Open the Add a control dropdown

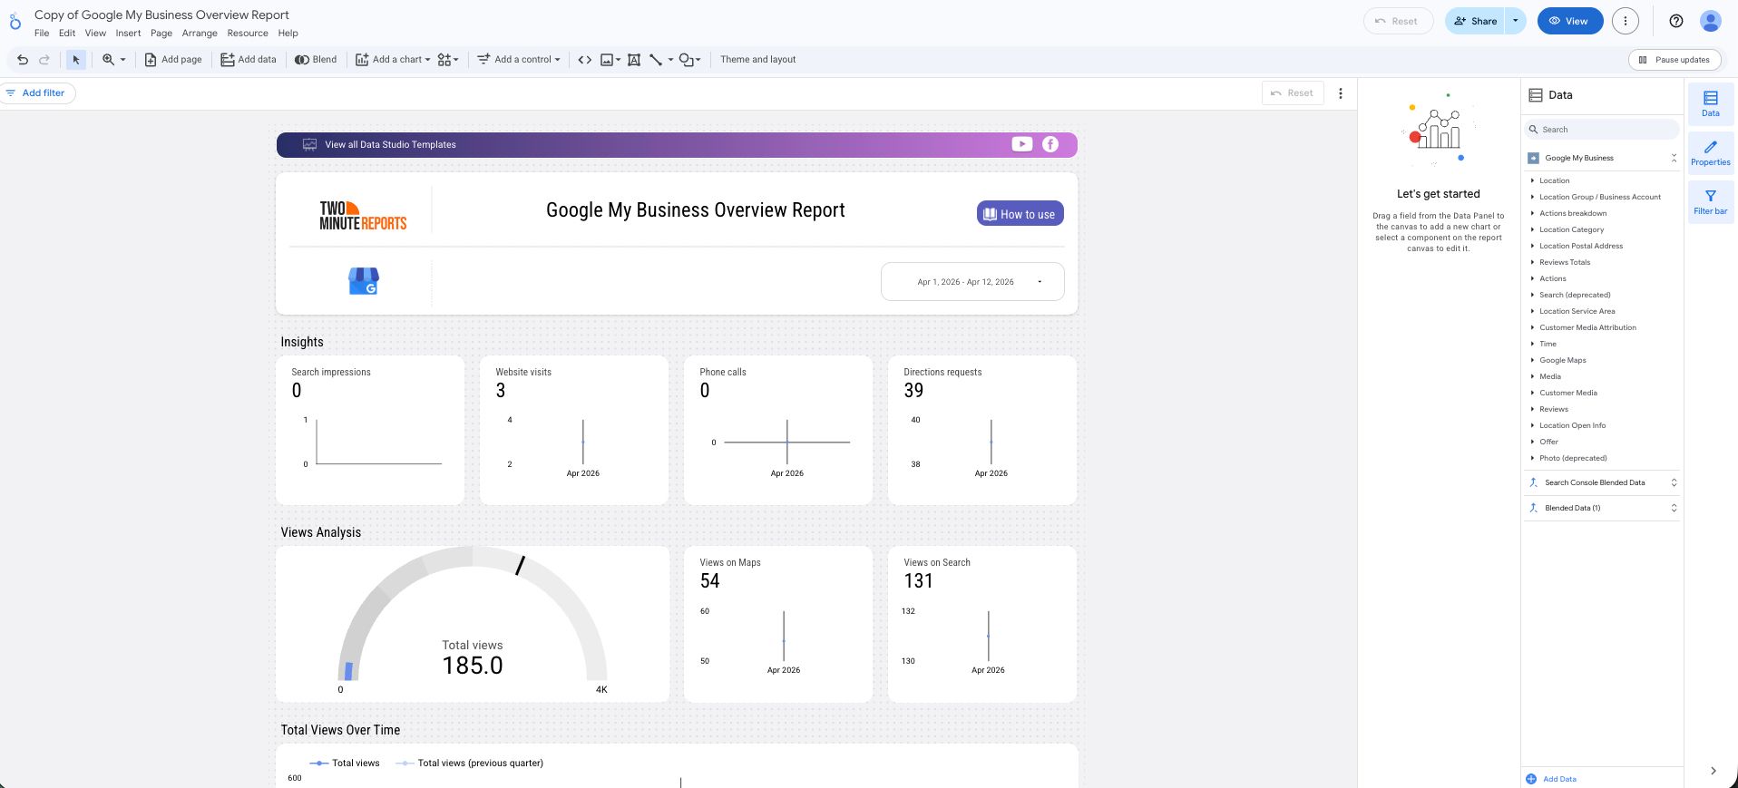[519, 60]
